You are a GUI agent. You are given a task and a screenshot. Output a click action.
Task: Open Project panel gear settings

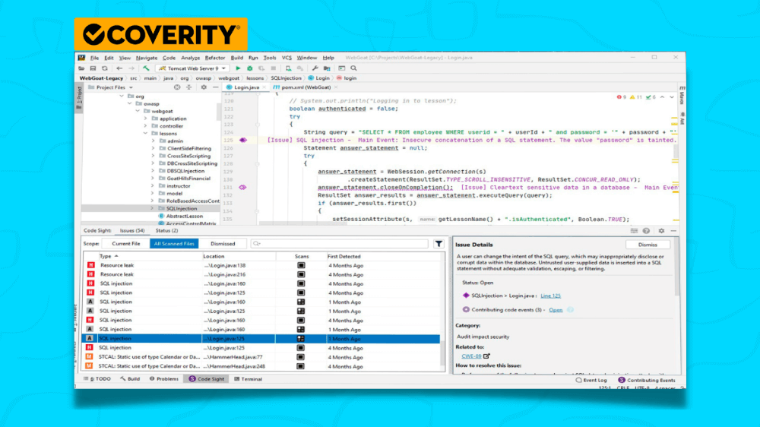(x=204, y=87)
